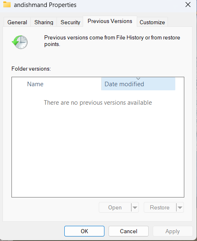Click the Restore button
The width and height of the screenshot is (197, 241).
[160, 207]
